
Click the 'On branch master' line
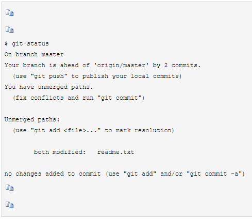(34, 55)
